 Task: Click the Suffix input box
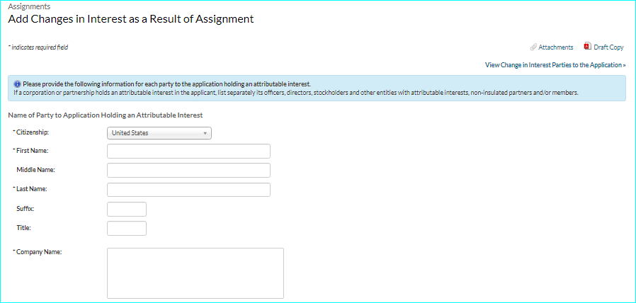[126, 209]
